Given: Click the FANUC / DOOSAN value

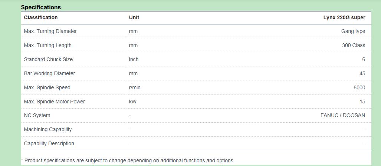Looking at the screenshot, I should [x=343, y=115].
